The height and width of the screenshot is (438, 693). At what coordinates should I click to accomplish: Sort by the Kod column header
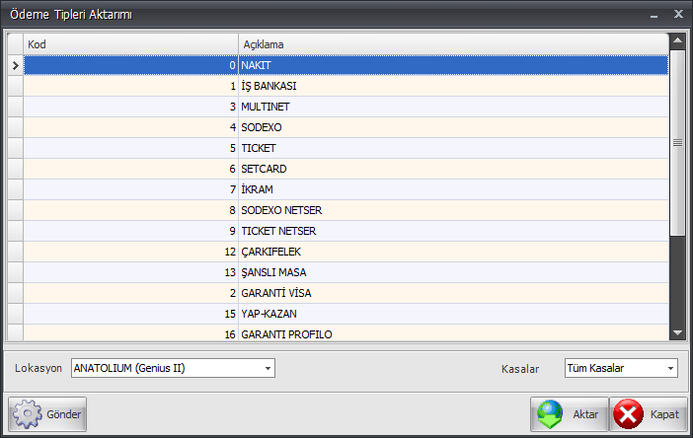click(131, 44)
